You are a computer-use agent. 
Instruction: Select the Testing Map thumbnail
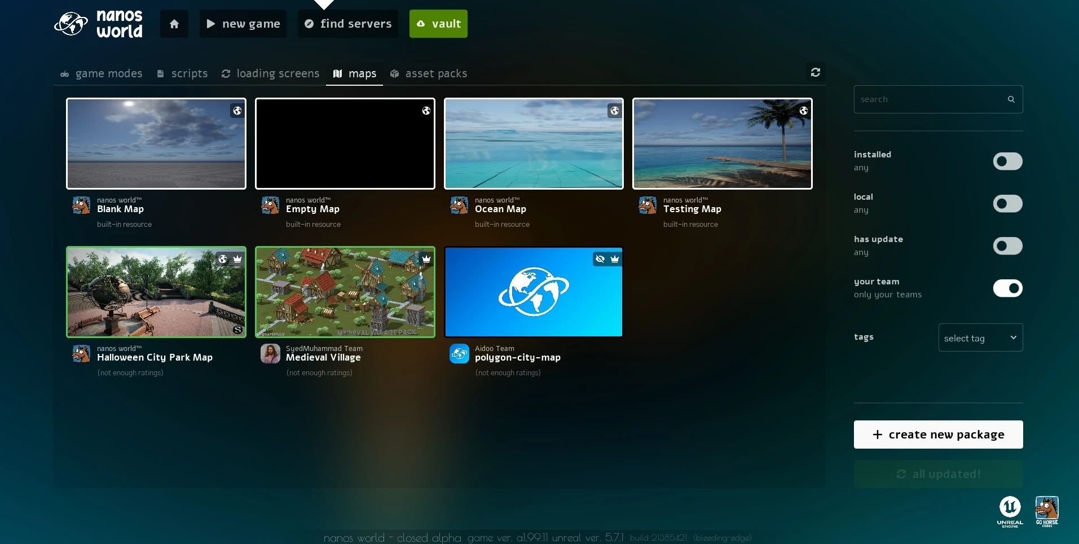[x=722, y=144]
